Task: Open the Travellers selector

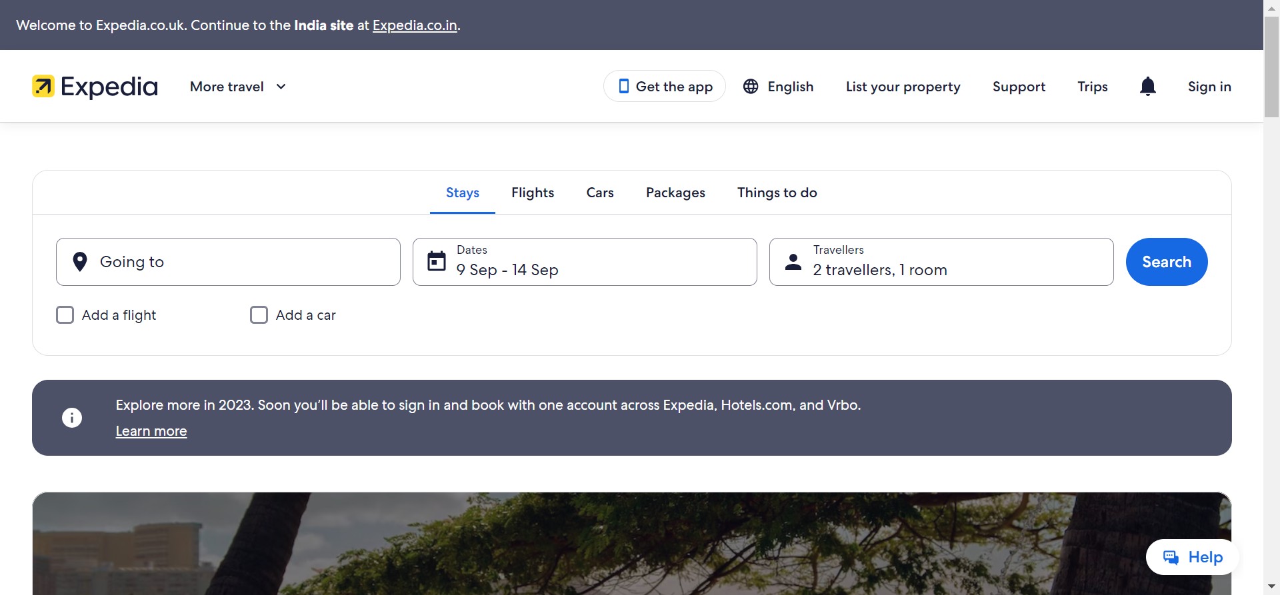Action: click(941, 262)
